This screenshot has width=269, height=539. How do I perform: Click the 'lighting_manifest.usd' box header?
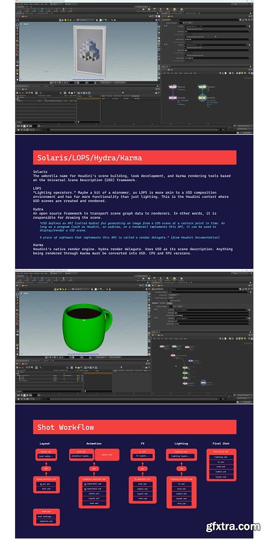pos(181,478)
